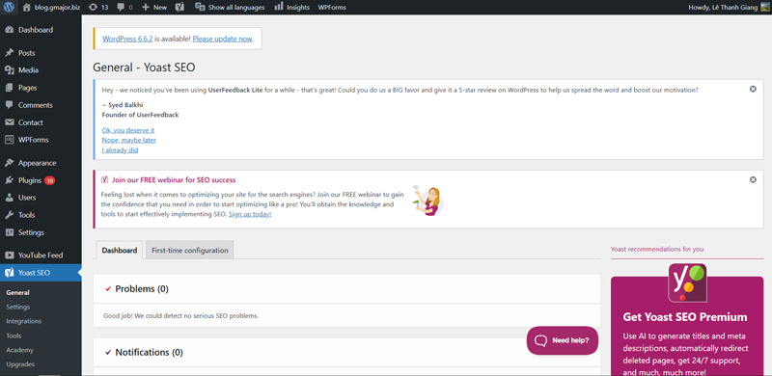
Task: Open the plus New content menu
Action: pyautogui.click(x=154, y=8)
